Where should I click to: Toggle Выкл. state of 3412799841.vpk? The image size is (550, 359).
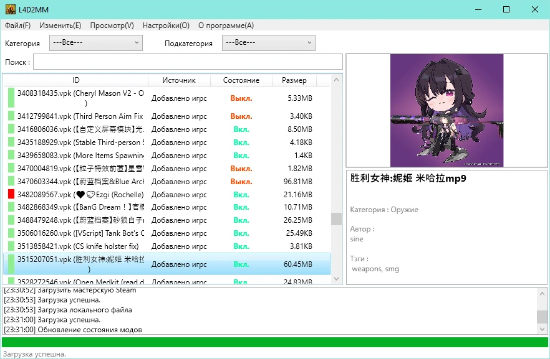point(241,116)
